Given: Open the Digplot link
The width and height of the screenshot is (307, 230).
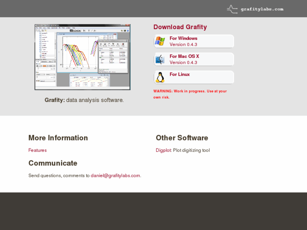Looking at the screenshot, I should (x=164, y=150).
